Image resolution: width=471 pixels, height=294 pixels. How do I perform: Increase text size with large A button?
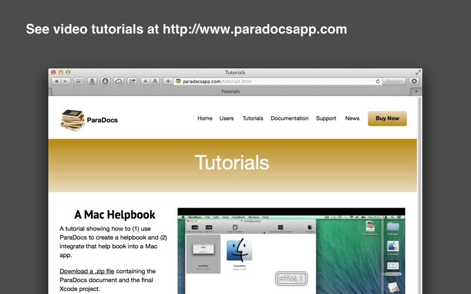point(155,81)
